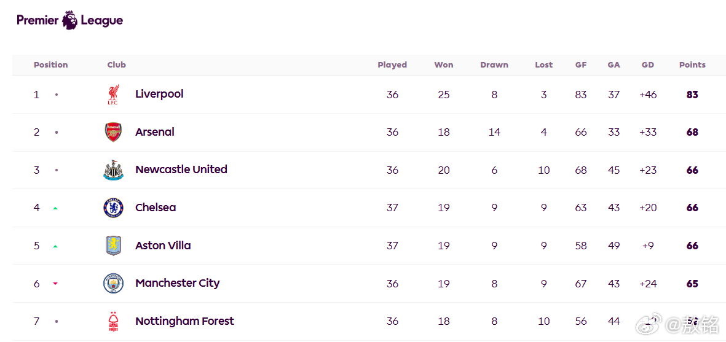726x342 pixels.
Task: Open the Liverpool club name link
Action: point(159,94)
